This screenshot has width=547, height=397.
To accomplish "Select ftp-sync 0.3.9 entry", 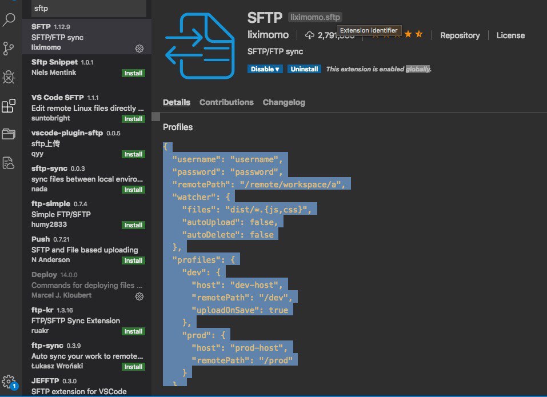I will click(x=87, y=355).
